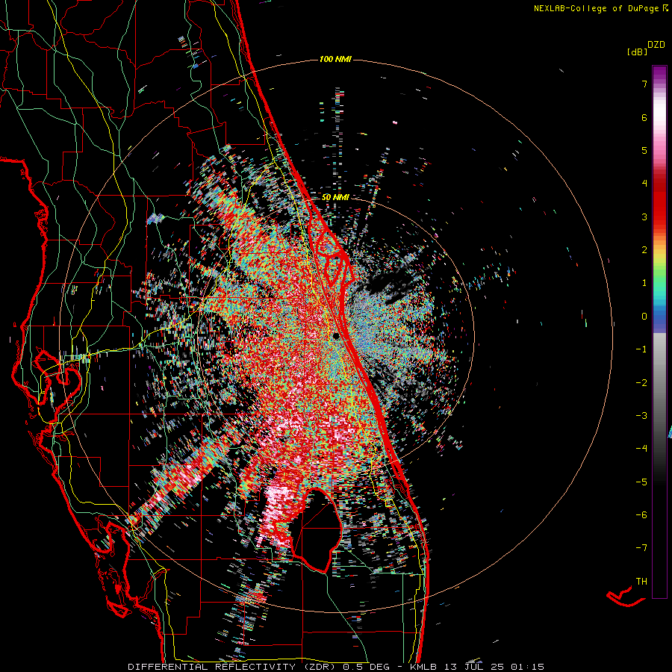Click inside the Lake Okeechobee outline
This screenshot has width=672, height=672.
pyautogui.click(x=315, y=529)
